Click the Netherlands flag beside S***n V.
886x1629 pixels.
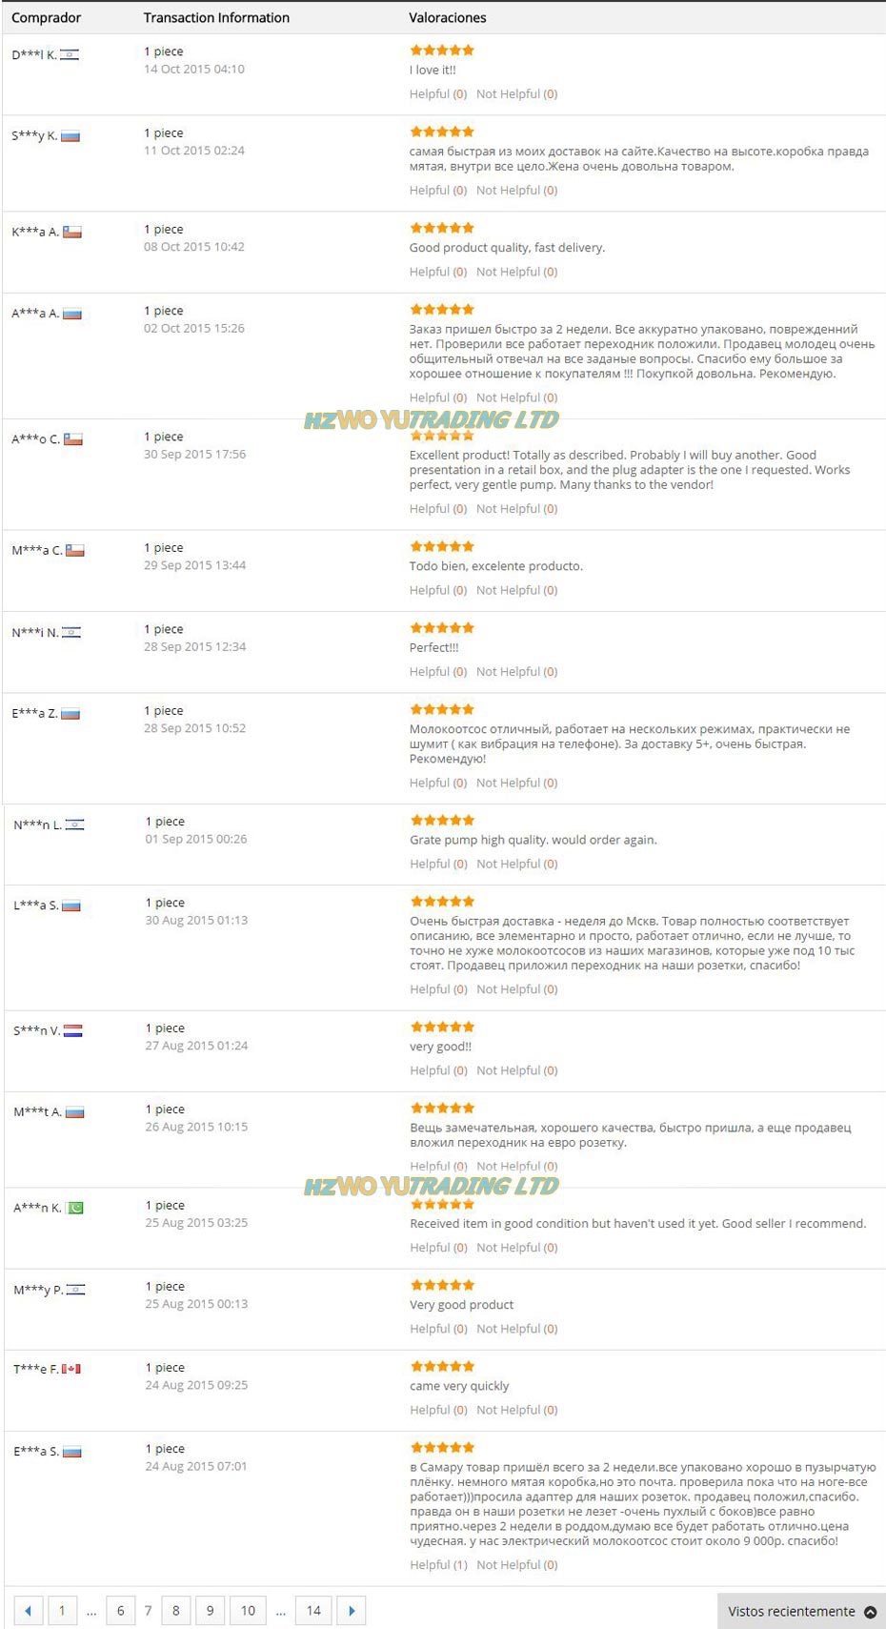[x=73, y=1030]
